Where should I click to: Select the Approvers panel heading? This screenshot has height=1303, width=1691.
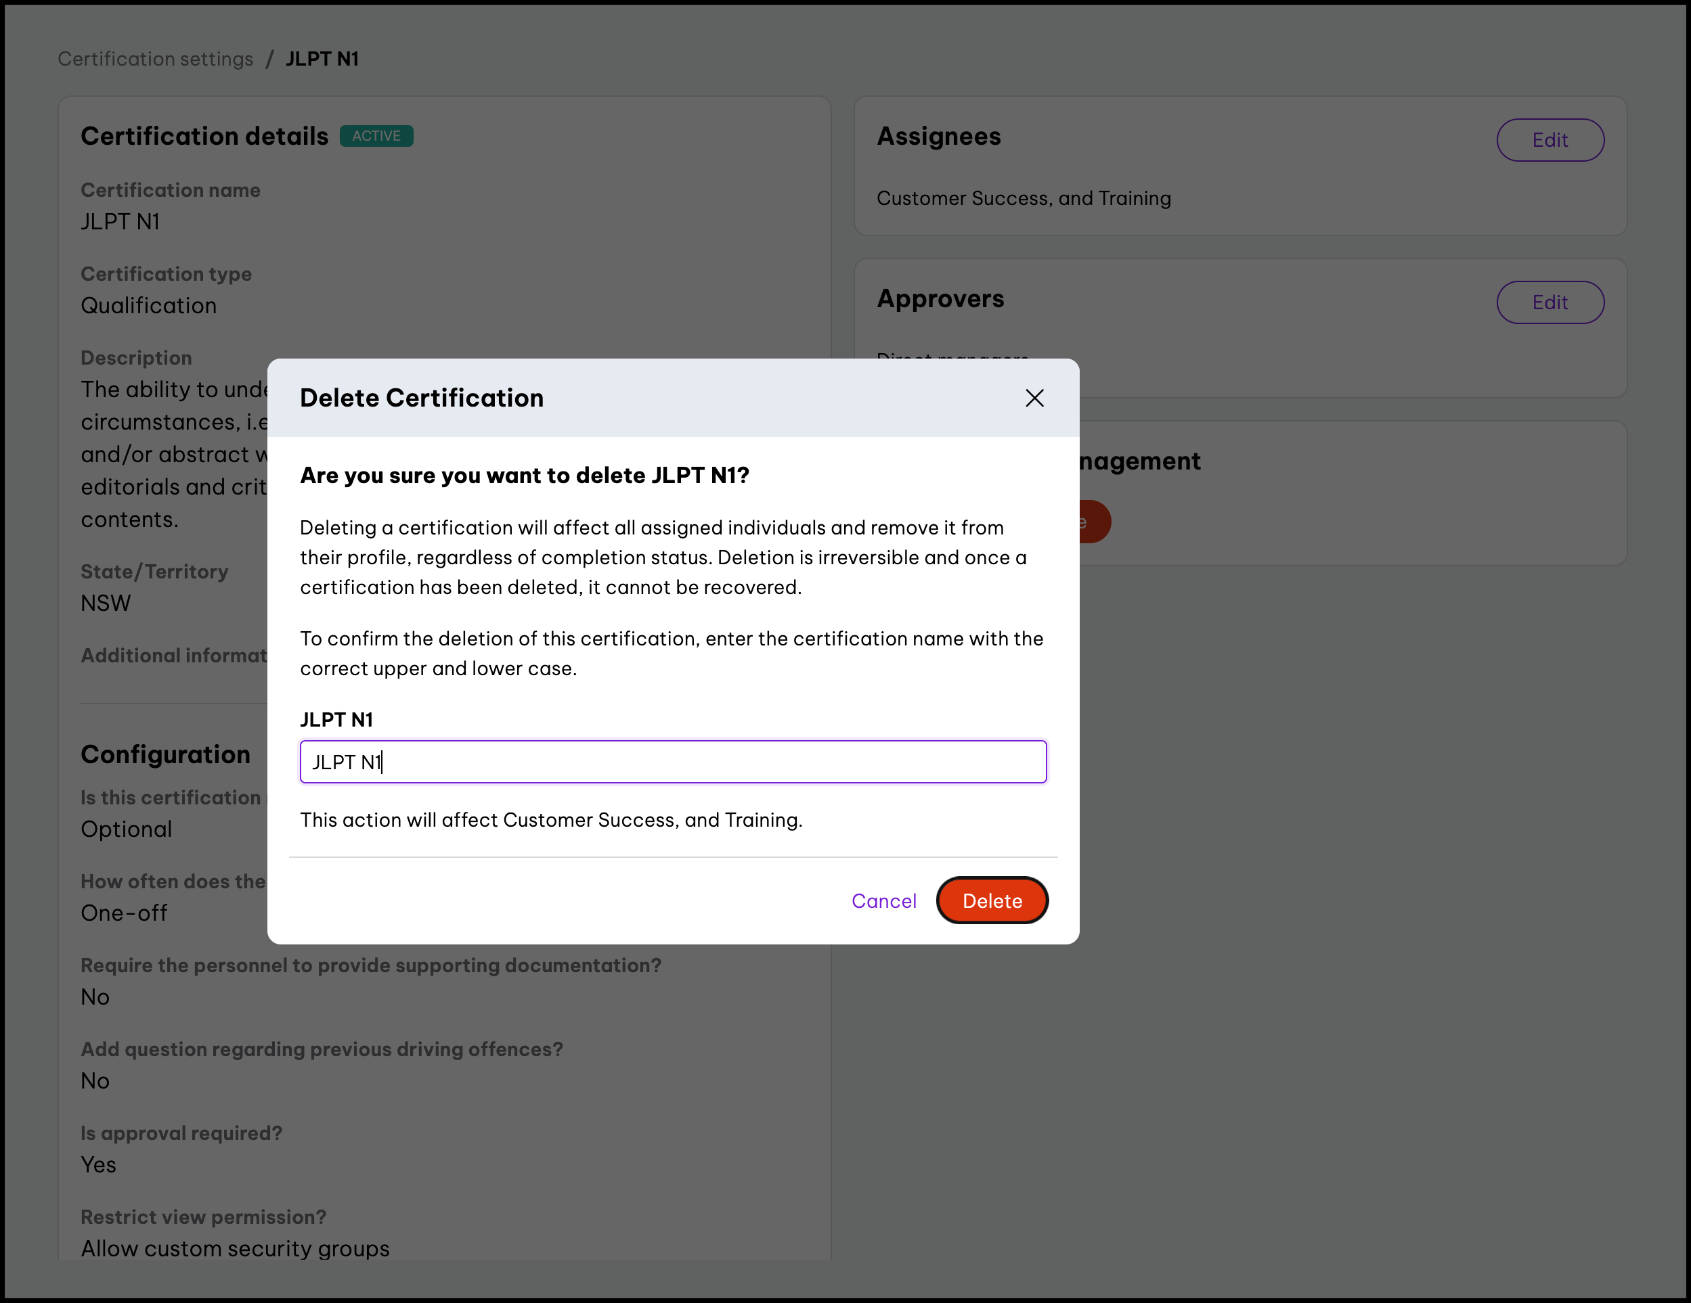point(940,298)
